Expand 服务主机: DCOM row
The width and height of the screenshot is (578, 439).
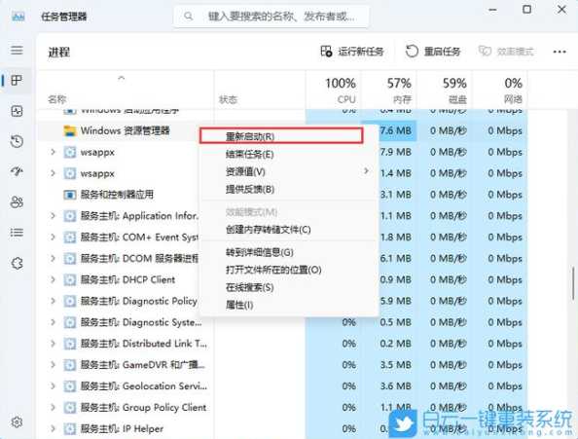point(53,258)
